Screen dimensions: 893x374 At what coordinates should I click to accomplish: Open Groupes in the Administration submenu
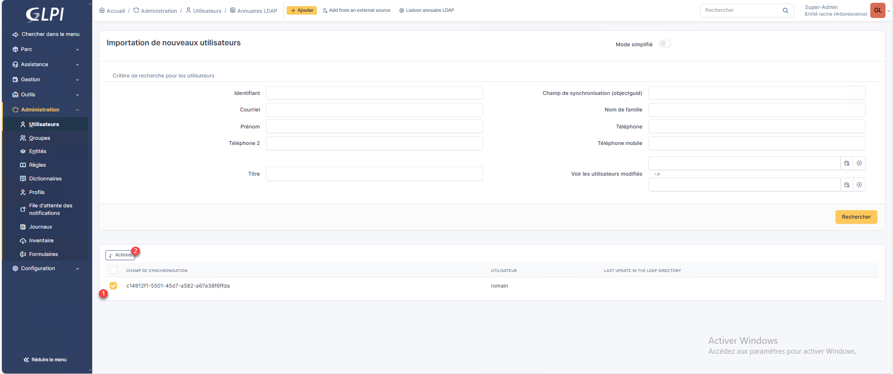click(40, 138)
